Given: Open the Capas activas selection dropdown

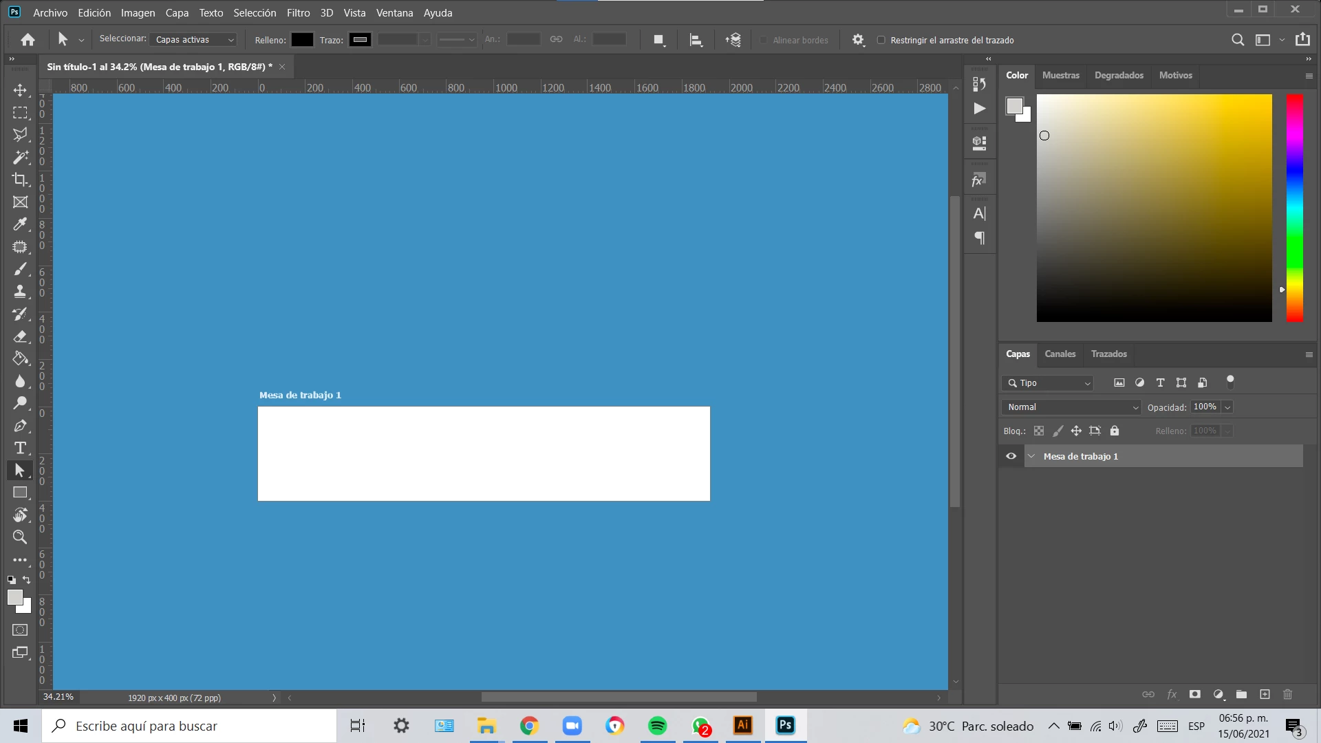Looking at the screenshot, I should click(194, 40).
